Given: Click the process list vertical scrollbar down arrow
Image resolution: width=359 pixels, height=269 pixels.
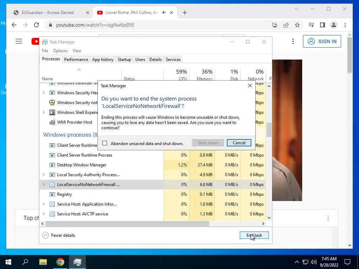Looking at the screenshot, I should click(x=269, y=218).
